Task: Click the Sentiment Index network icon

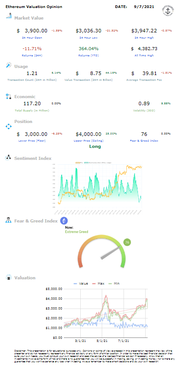Action: [8, 158]
